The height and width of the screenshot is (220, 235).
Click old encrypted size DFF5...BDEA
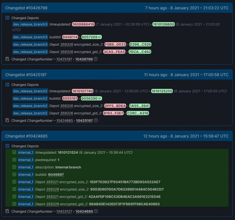(115, 106)
